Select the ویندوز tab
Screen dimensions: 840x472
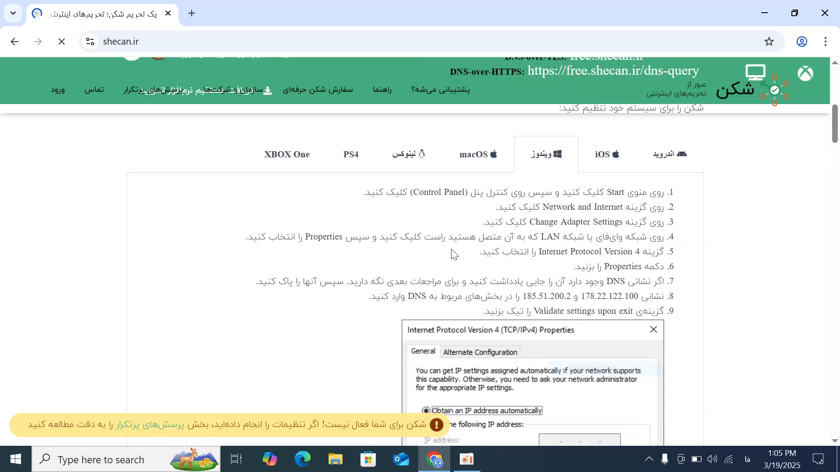[546, 154]
